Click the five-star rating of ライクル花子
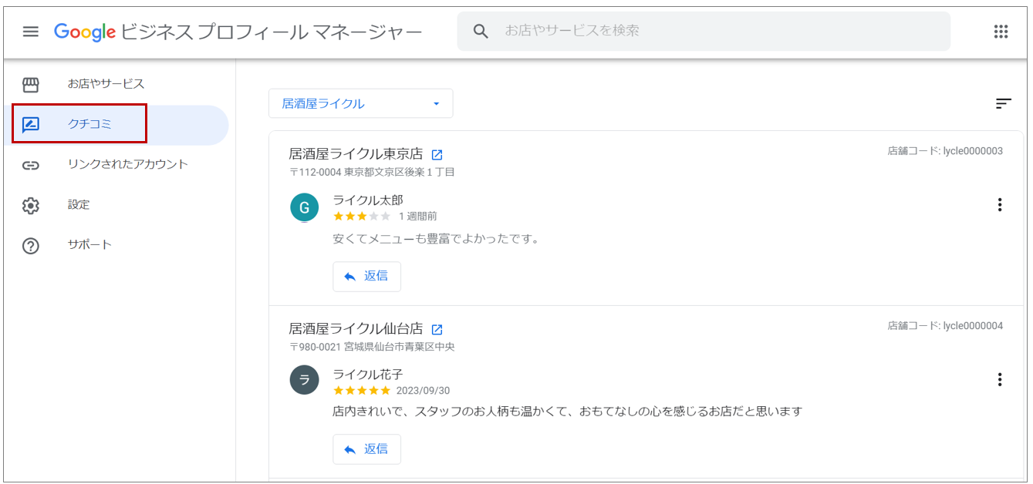Image resolution: width=1033 pixels, height=484 pixels. 362,391
